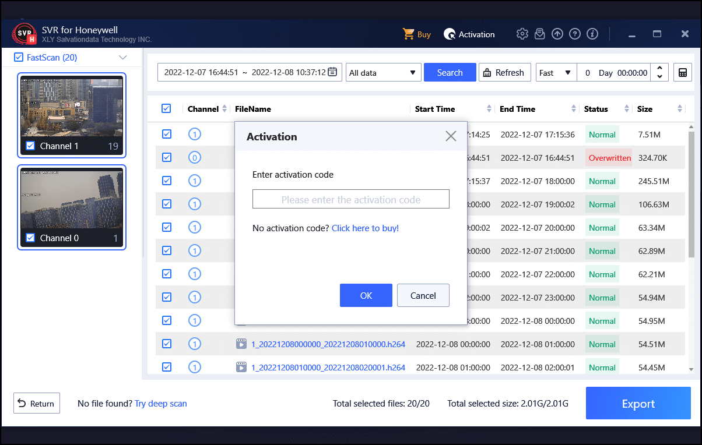Click the calendar icon in date range
The width and height of the screenshot is (702, 445).
[332, 73]
